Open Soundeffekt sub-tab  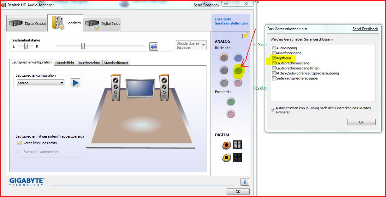tap(65, 63)
